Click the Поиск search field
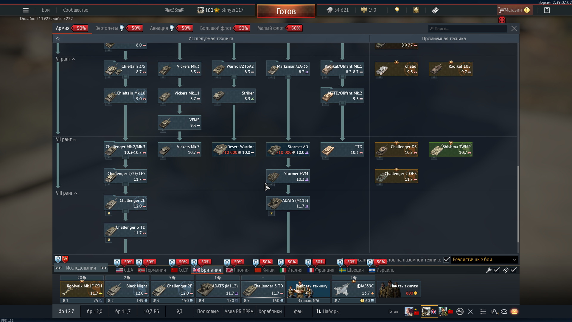The image size is (572, 322). point(468,29)
